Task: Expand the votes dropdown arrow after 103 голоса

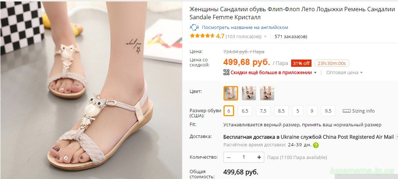Action: [265, 37]
